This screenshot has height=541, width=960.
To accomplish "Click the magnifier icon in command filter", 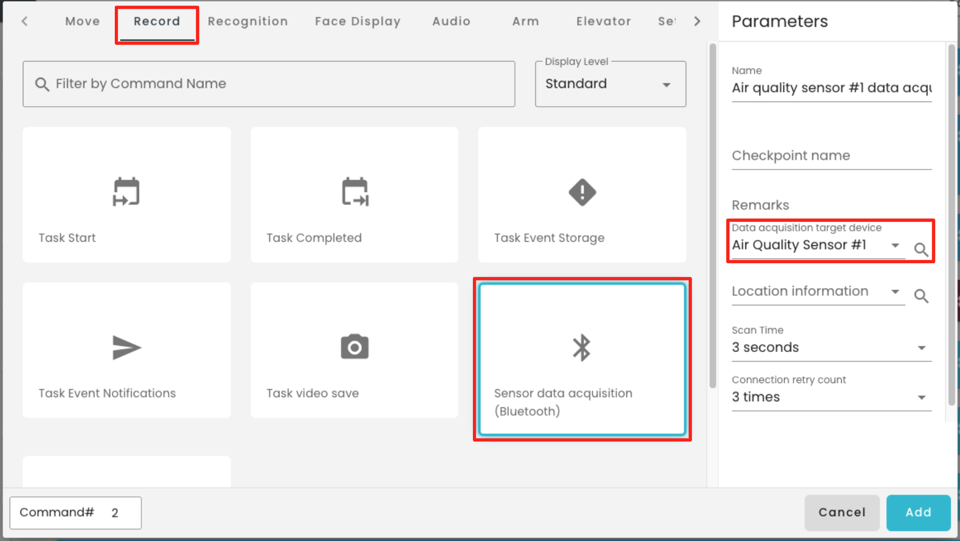I will coord(42,84).
